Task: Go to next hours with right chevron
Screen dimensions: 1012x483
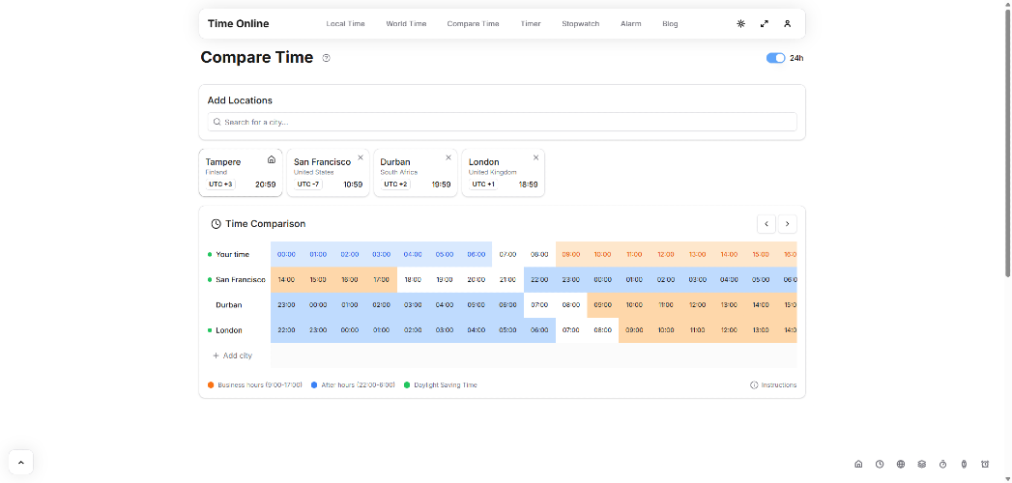Action: click(788, 224)
